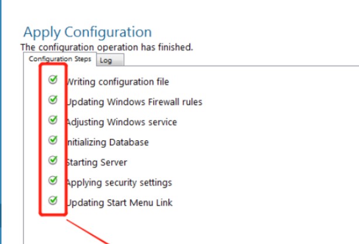Screen dimensions: 359x244
Task: Click the Initializing Database checkmark icon
Action: pyautogui.click(x=53, y=140)
